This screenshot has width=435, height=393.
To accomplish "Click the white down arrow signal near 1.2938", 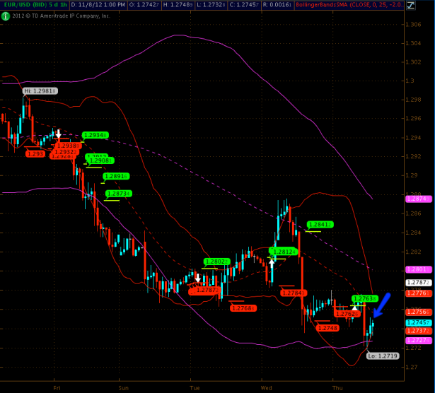I will click(x=59, y=134).
